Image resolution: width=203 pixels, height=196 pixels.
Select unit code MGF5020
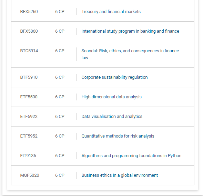pos(30,175)
